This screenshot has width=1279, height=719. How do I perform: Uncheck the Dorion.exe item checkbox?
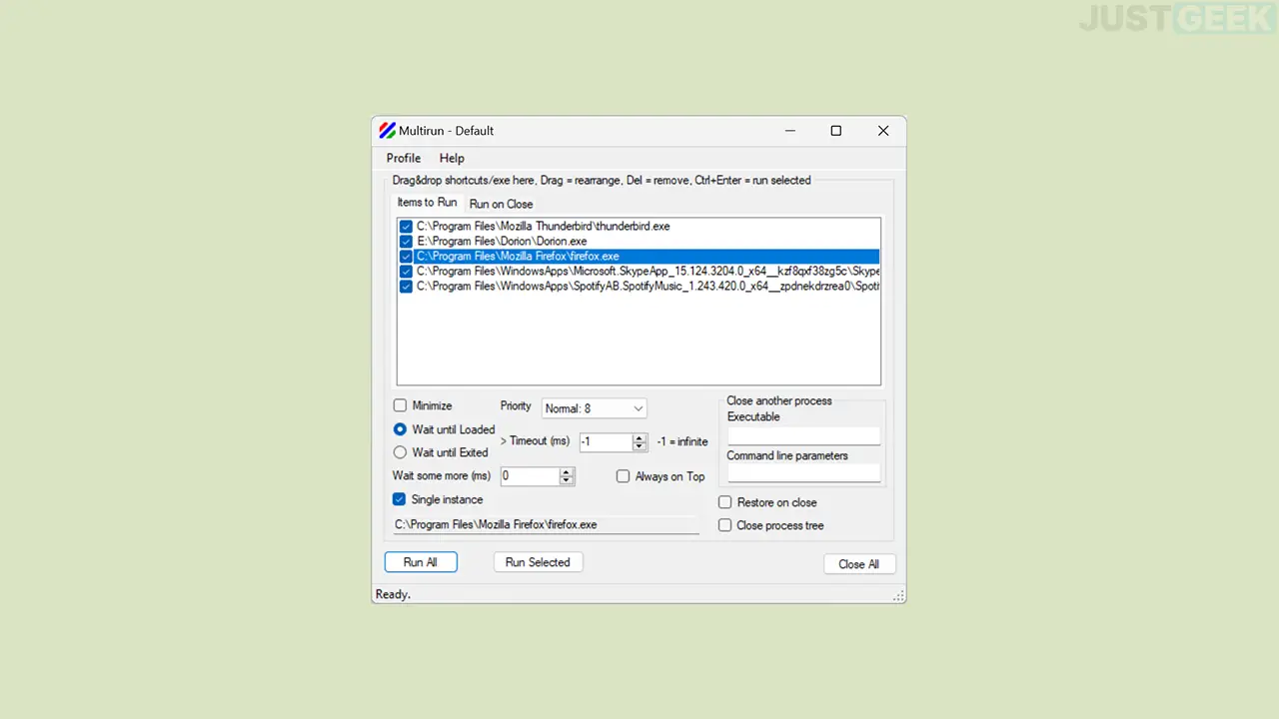pos(406,242)
